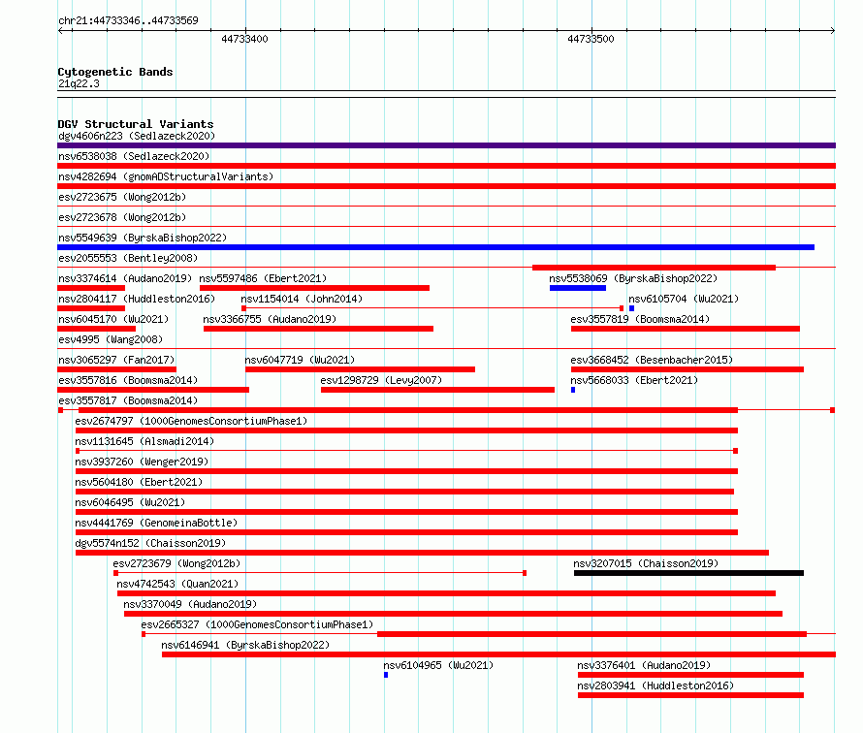Open nsv5668033 (Ebert2021) variant
Viewport: 863px width, 733px height.
pos(634,380)
